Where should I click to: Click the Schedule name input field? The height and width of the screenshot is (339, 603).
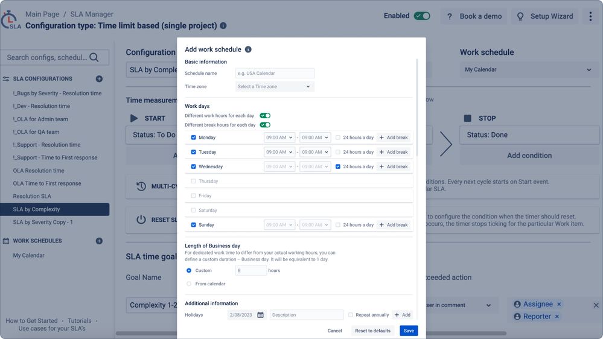(275, 74)
